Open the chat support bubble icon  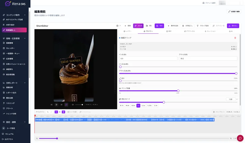pos(240,138)
